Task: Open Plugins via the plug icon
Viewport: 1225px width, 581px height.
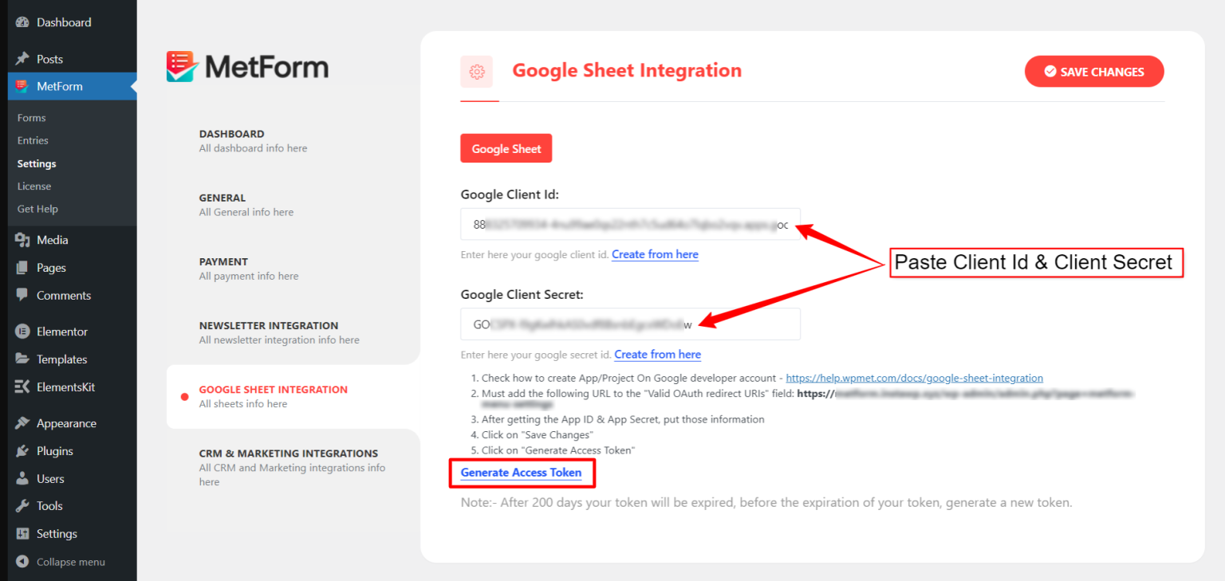Action: (22, 451)
